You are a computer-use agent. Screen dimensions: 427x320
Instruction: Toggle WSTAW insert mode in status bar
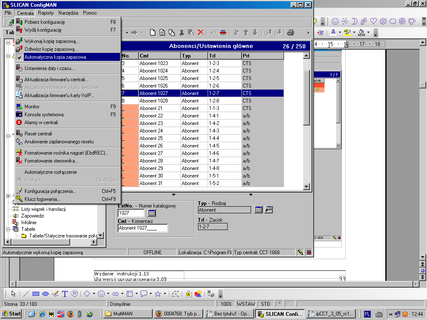[246, 304]
